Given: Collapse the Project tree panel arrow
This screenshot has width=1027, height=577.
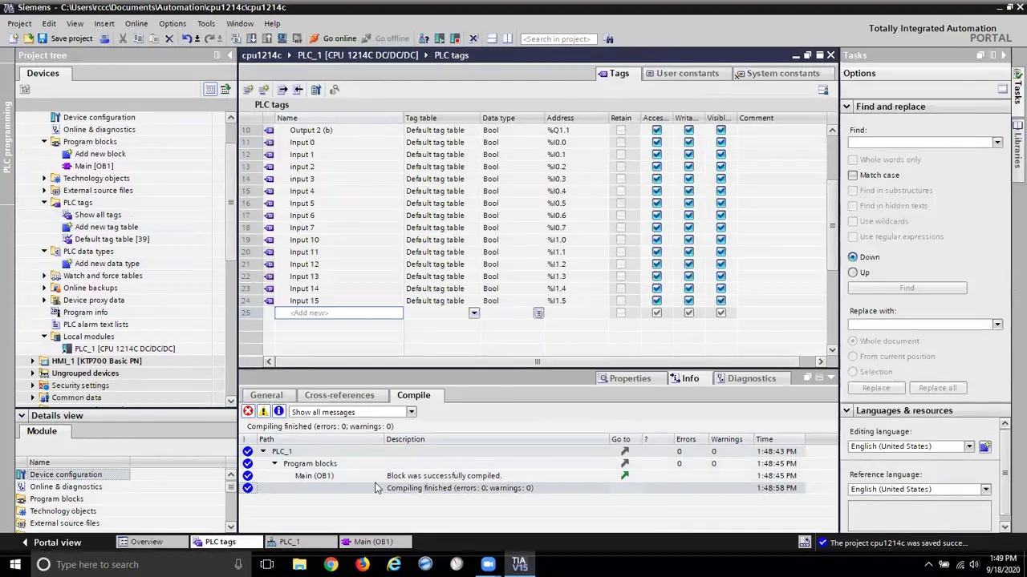Looking at the screenshot, I should (x=229, y=55).
